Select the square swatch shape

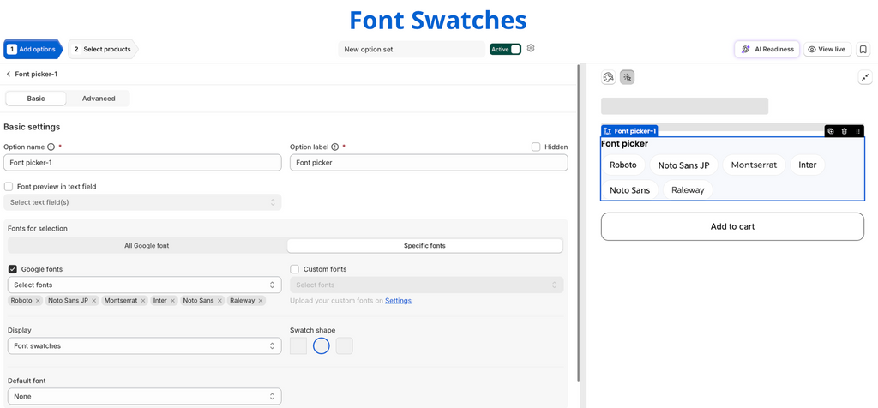[x=298, y=346]
